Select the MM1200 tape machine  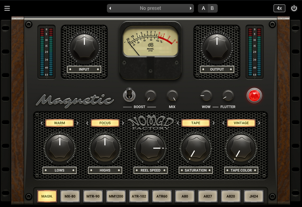coord(116,196)
